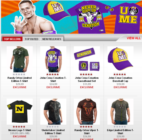
Task: Click the John Cena Cenation promotional banner
Action: pyautogui.click(x=72, y=17)
